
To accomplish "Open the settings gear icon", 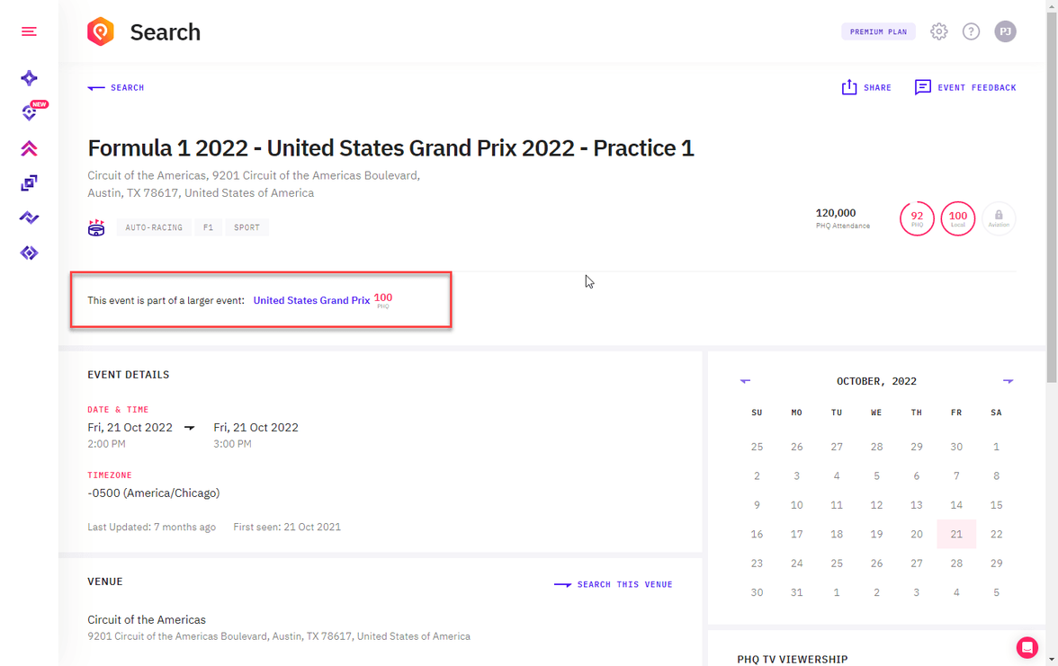I will coord(938,31).
